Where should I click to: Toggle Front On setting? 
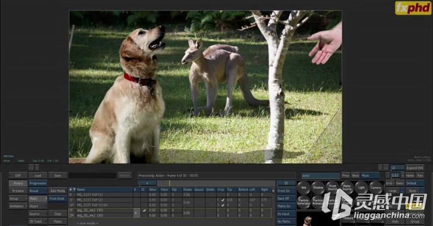[x=286, y=191]
